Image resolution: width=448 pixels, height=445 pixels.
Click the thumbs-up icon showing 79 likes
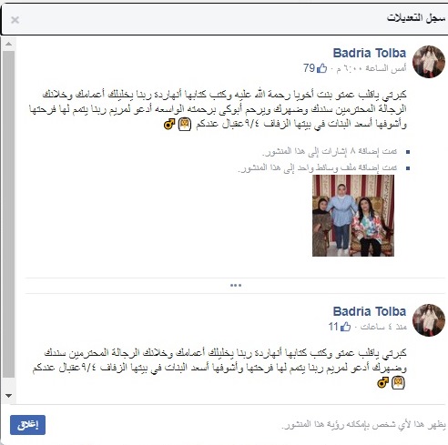(321, 68)
